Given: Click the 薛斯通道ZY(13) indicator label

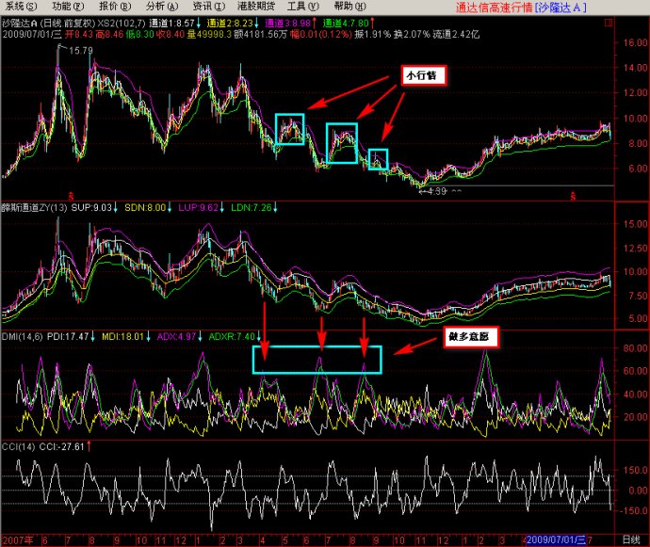Looking at the screenshot, I should click(x=35, y=208).
